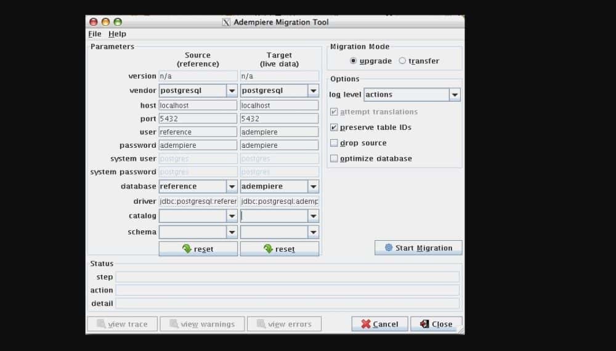This screenshot has width=616, height=351.
Task: Open the File menu
Action: [x=94, y=34]
